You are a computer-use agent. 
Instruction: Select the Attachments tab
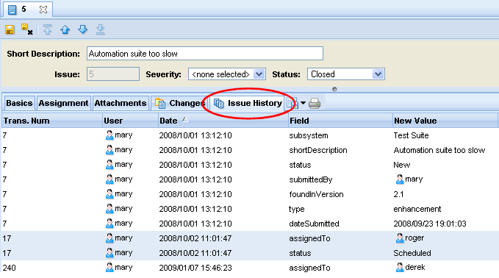(121, 103)
